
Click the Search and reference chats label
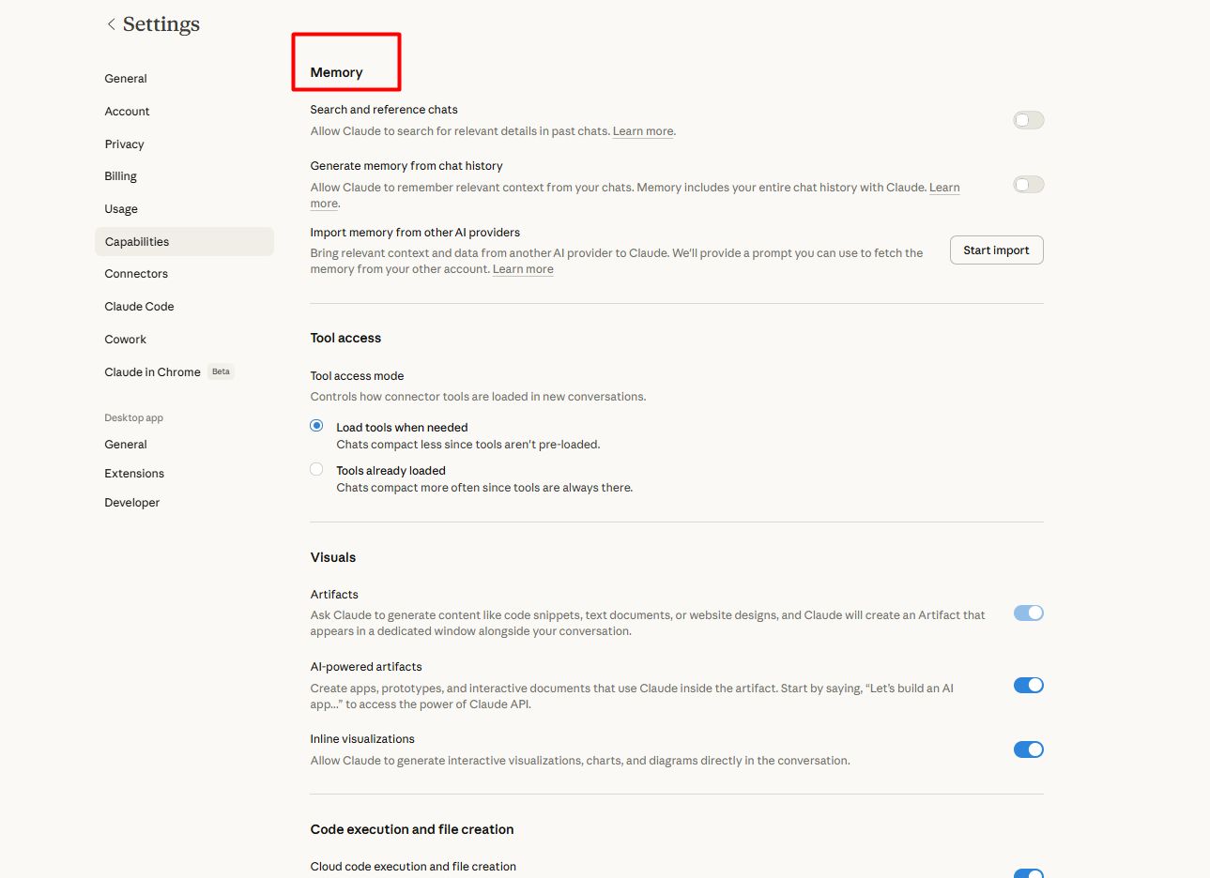[384, 110]
